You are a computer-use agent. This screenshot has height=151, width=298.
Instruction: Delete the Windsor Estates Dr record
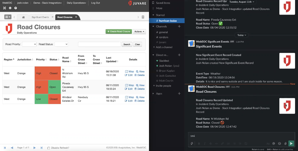point(139,101)
